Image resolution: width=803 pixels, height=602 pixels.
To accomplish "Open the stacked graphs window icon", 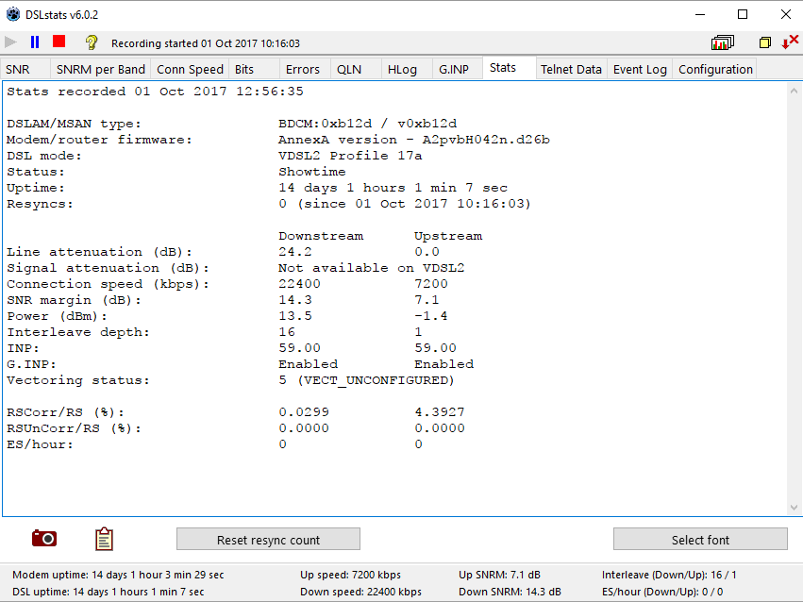I will coord(723,42).
